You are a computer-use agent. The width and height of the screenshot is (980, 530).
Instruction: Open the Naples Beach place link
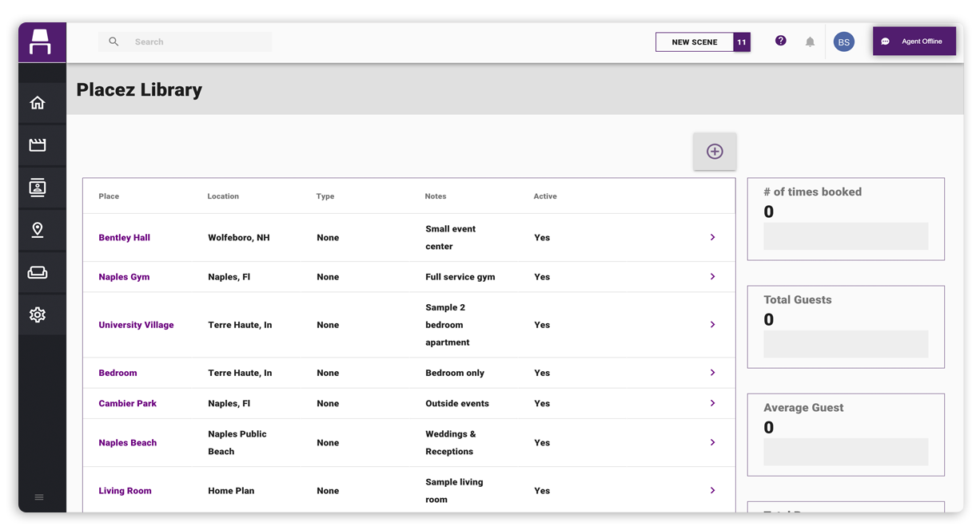127,443
